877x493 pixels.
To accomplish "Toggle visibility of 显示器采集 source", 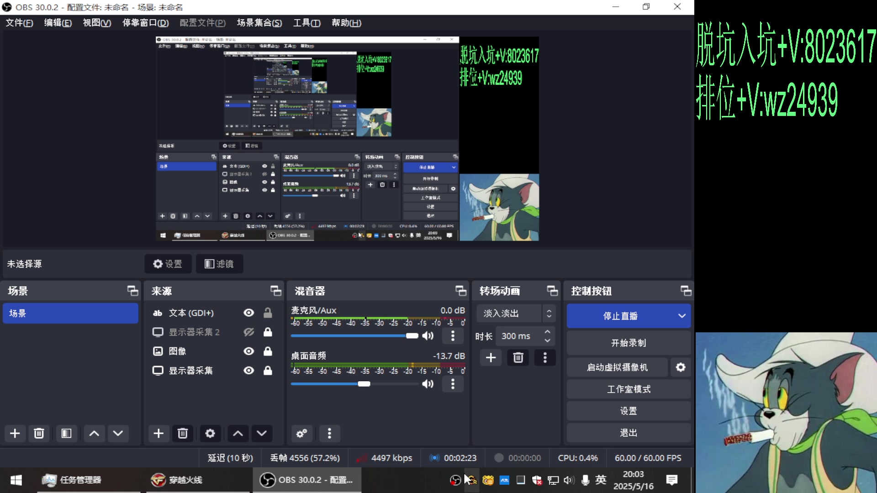I will click(248, 370).
